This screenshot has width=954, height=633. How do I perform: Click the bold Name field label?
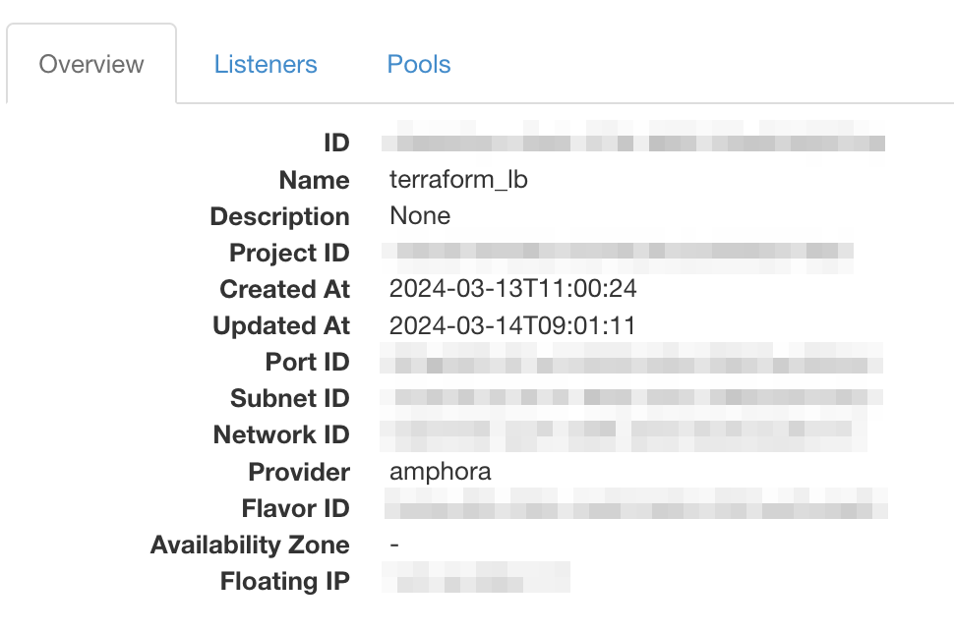[314, 180]
